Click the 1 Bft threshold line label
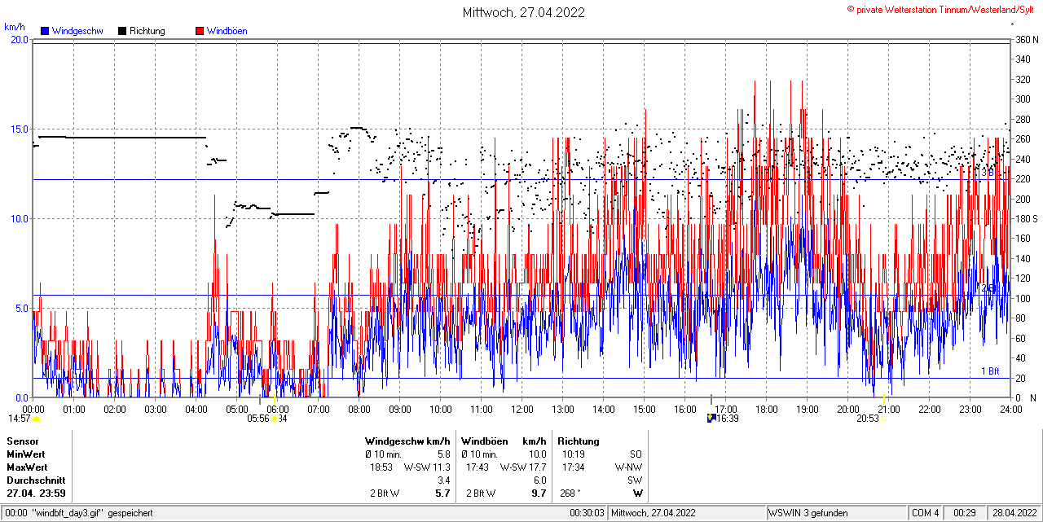1043x522 pixels. (990, 371)
